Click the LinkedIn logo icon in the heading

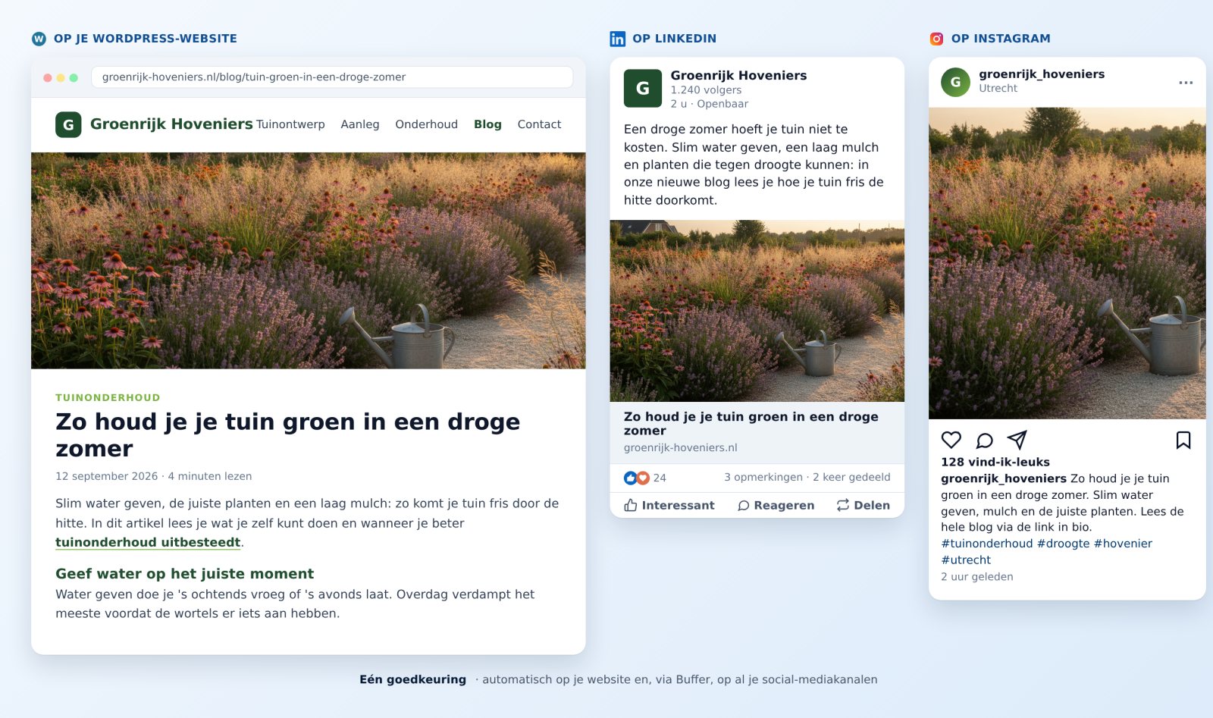(618, 39)
